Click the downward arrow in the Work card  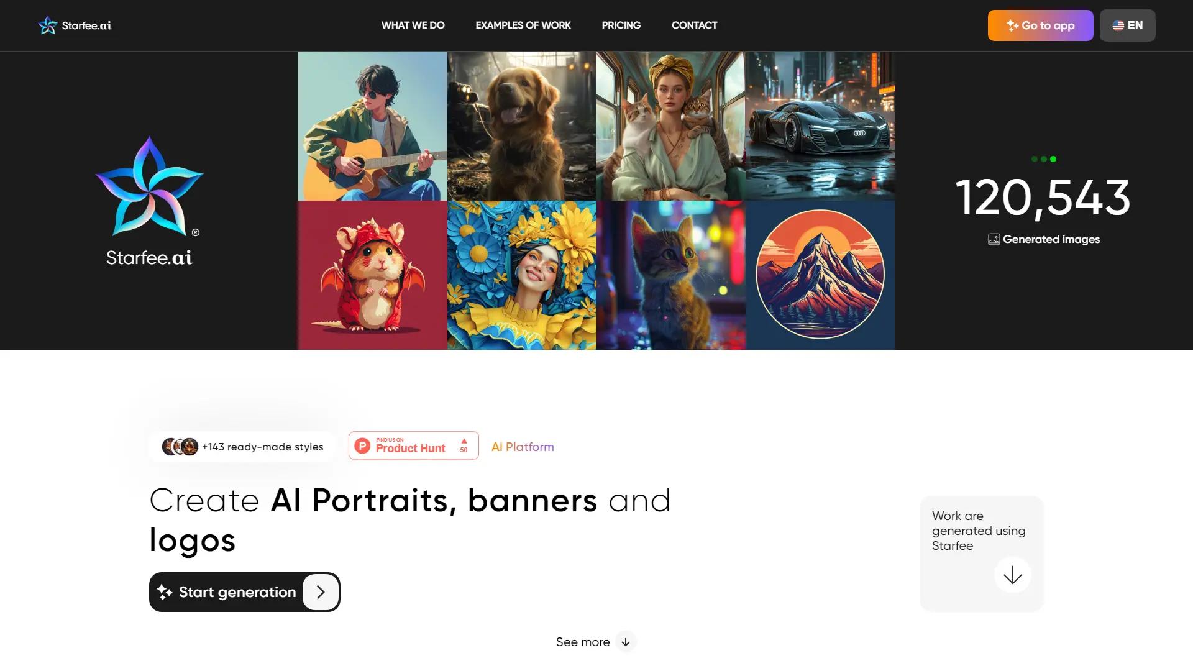click(x=1013, y=575)
